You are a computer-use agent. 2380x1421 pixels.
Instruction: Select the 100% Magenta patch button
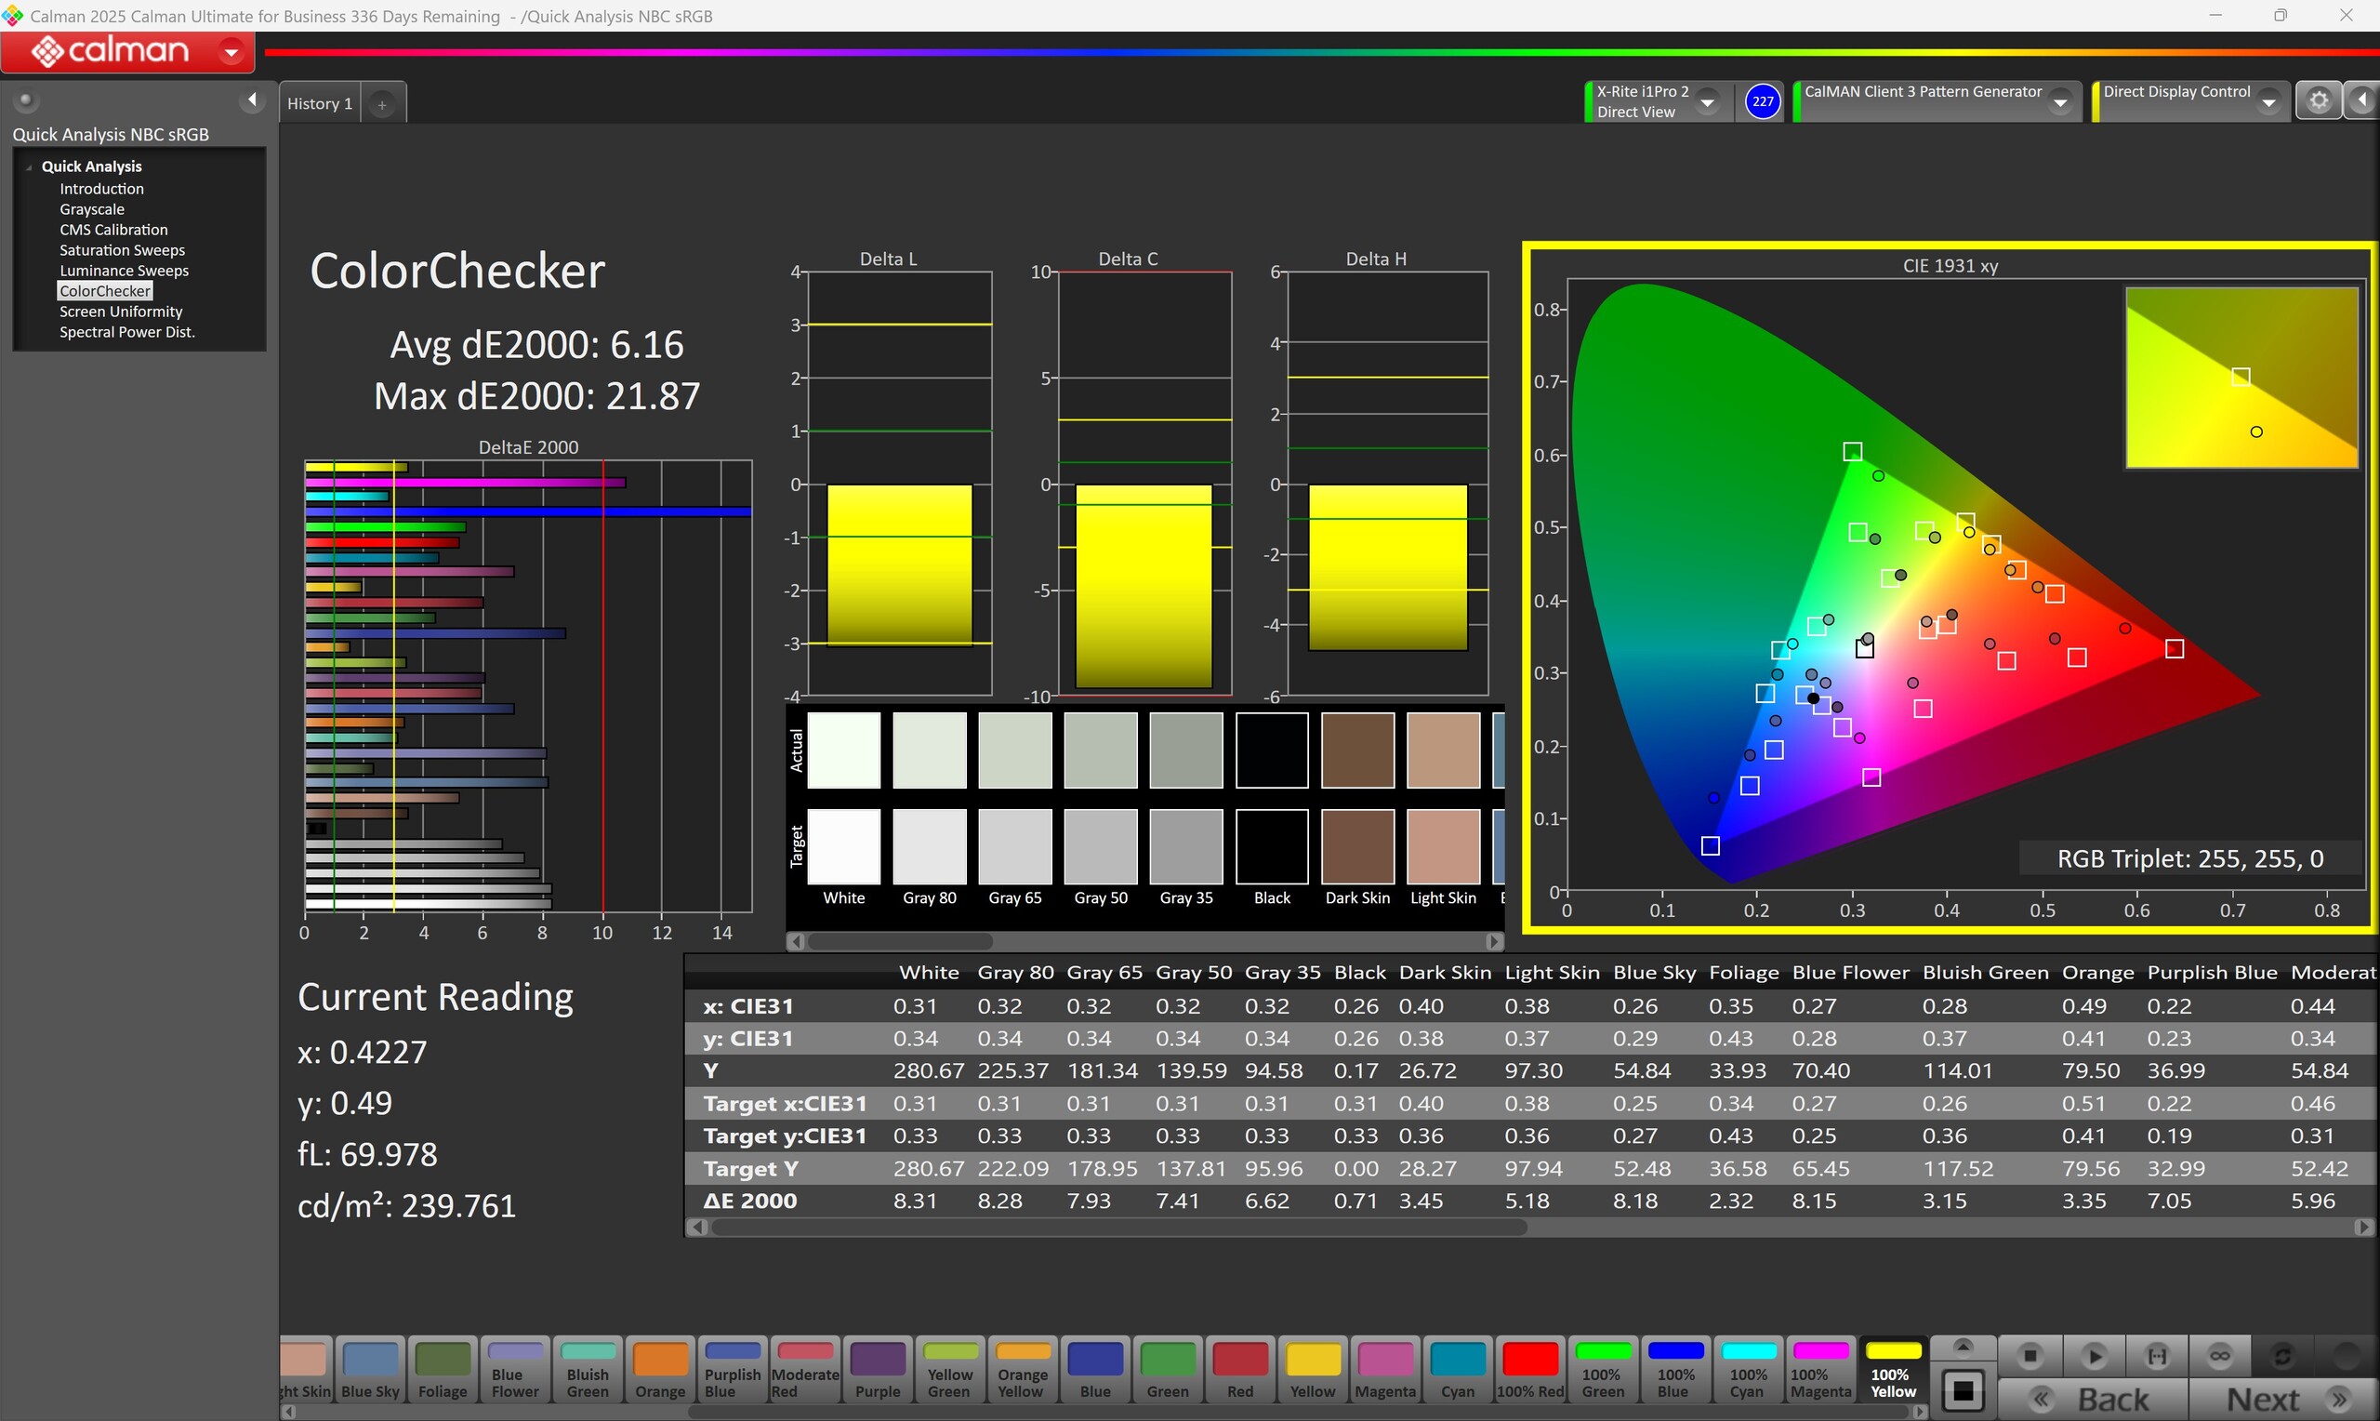(1820, 1370)
